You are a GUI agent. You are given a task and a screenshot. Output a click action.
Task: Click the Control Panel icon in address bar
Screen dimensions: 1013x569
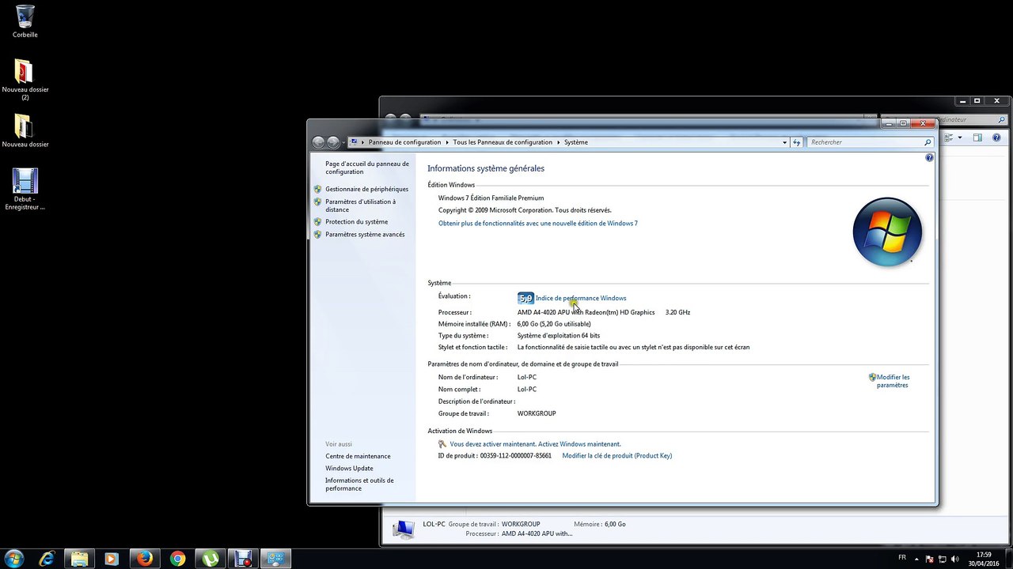[355, 142]
